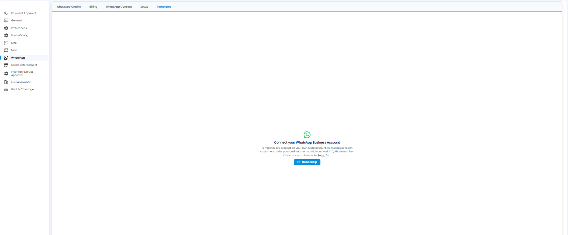
Task: Open Beat & Coverage settings
Action: (x=22, y=89)
